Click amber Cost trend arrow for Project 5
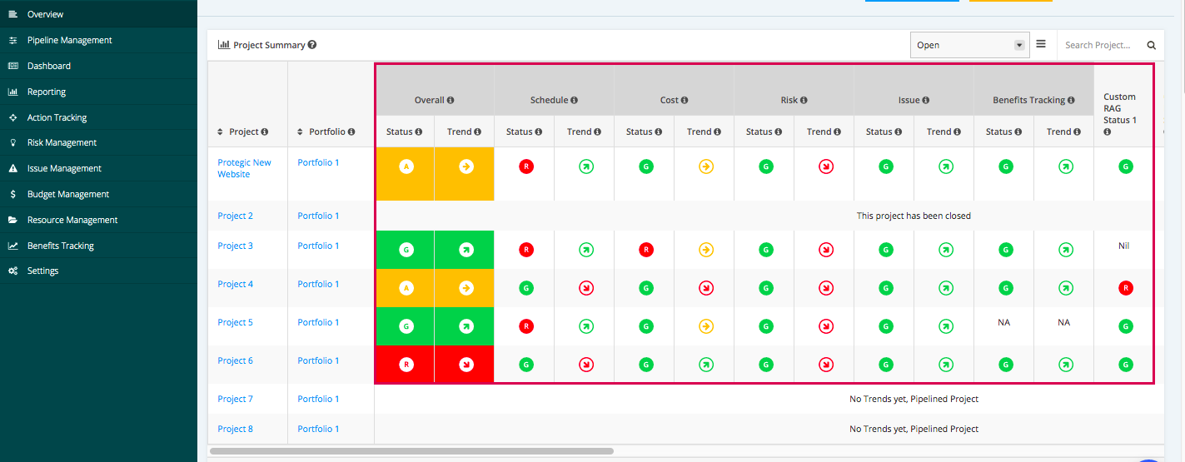The image size is (1185, 462). point(705,325)
